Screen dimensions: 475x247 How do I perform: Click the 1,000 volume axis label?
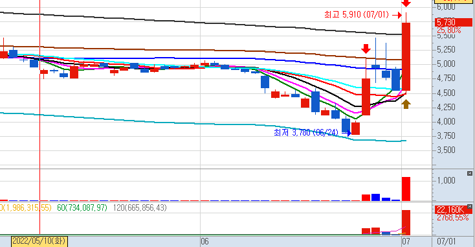tap(447, 180)
